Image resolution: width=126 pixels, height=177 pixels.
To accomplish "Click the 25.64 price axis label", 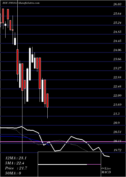I will click(117, 14).
